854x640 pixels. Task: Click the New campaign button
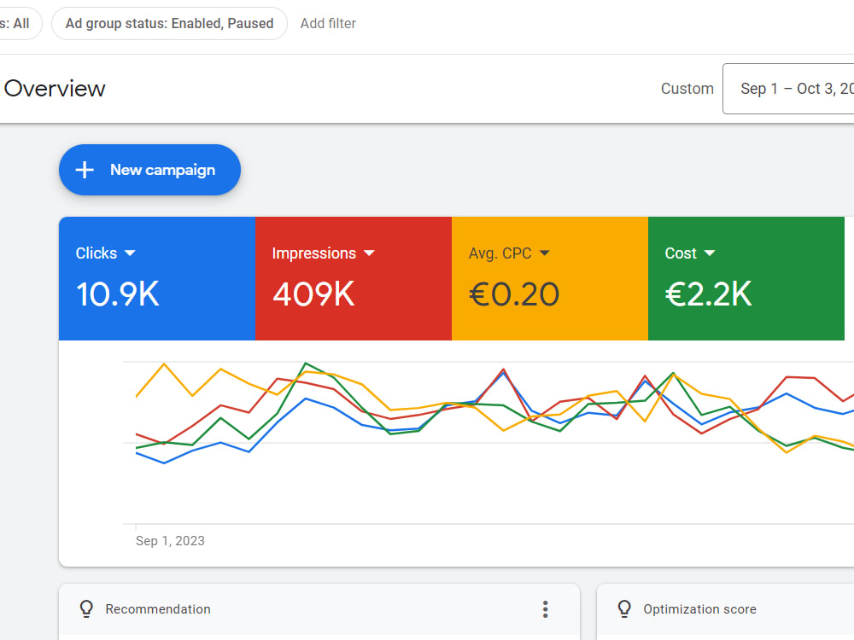[x=149, y=170]
